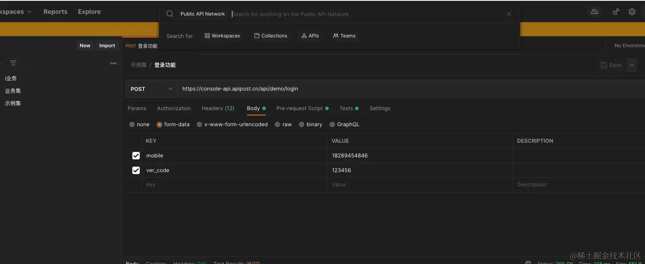Open the capture requests satellite icon
Viewport: 645px width, 264px height.
[x=616, y=12]
